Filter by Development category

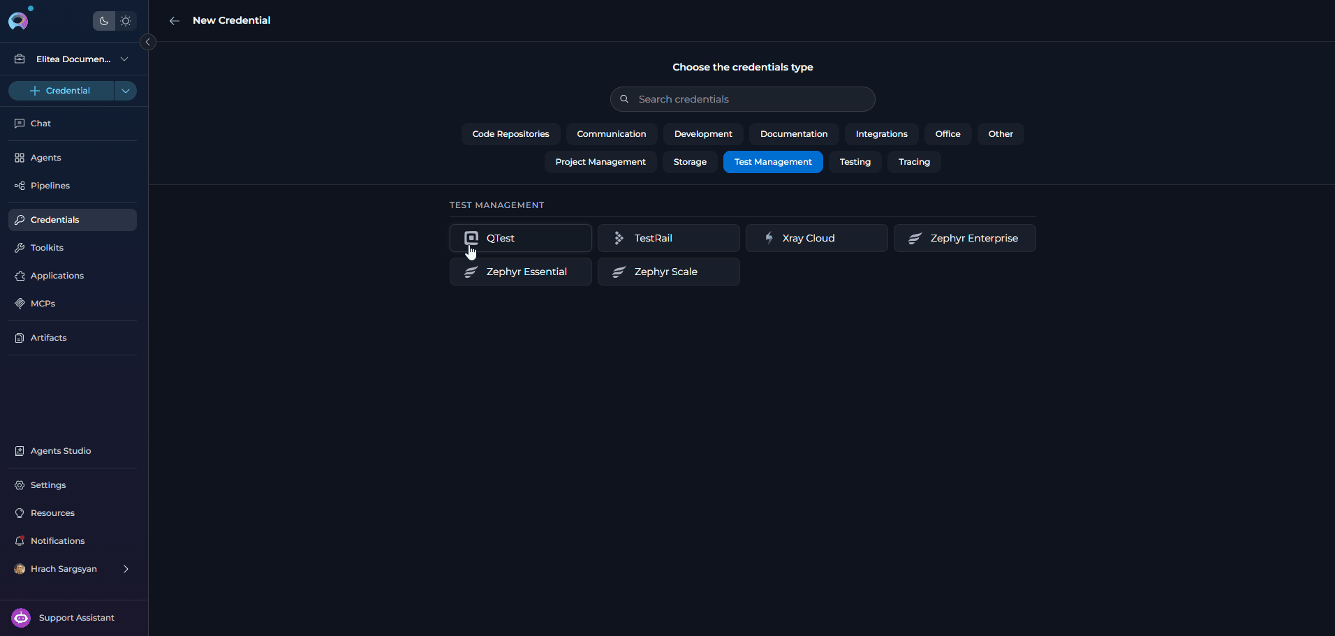[703, 134]
